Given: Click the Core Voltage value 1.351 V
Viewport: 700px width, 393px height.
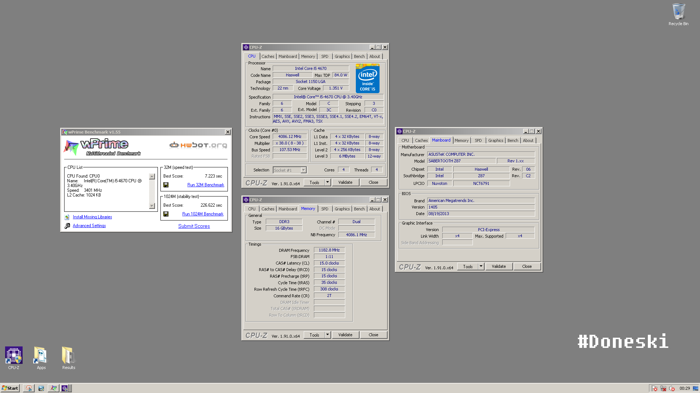Looking at the screenshot, I should (336, 88).
